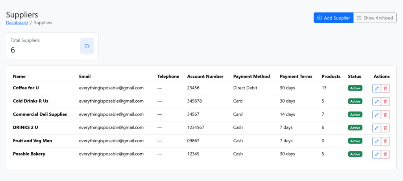Screen dimensions: 403x181
Task: Click the email in the Posable Bakery row
Action: pos(111,154)
